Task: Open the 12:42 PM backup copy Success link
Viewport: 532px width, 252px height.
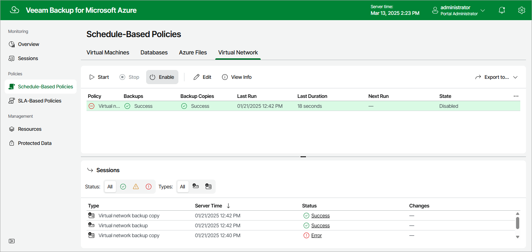Action: (x=321, y=216)
